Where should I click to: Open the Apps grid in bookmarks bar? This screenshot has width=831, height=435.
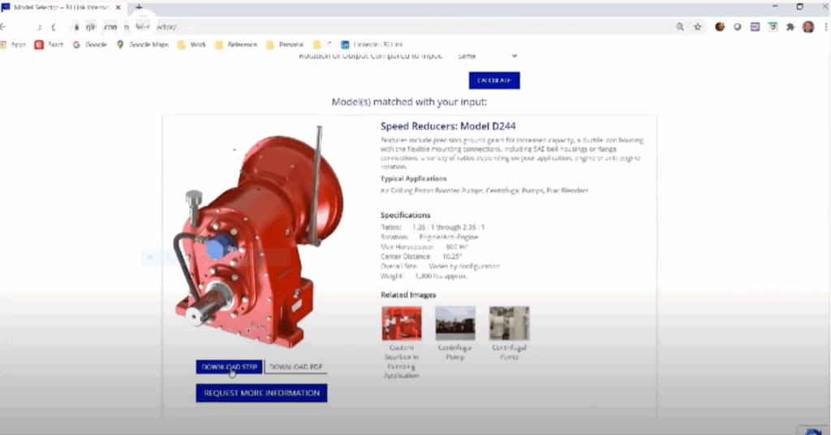[x=14, y=45]
